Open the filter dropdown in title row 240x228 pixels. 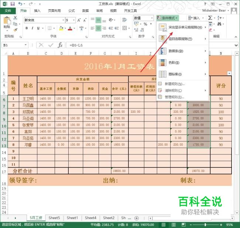click(229, 73)
